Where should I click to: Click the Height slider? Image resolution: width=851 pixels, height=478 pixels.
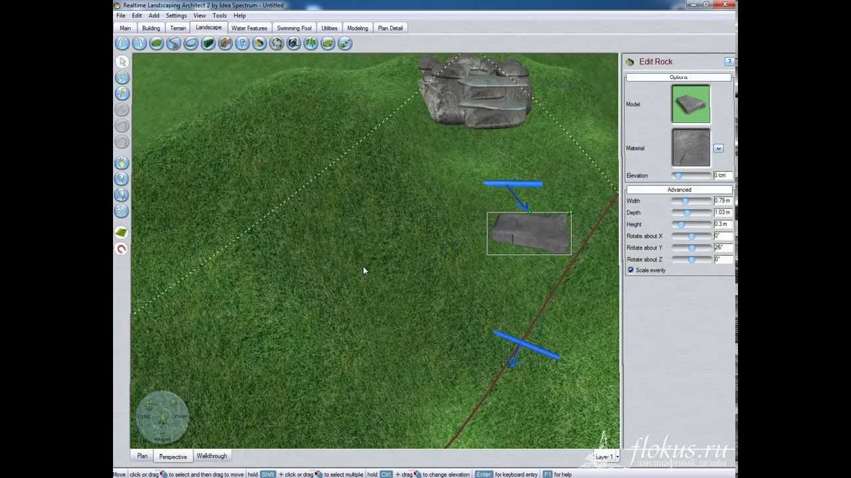690,224
